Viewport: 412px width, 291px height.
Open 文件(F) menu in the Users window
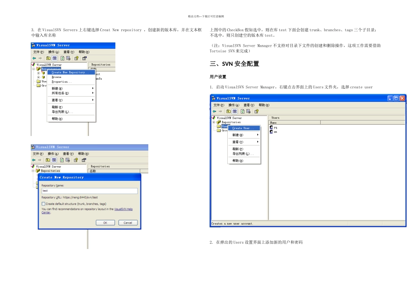click(219, 105)
